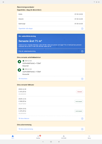This screenshot has width=102, height=144.
Task: Click arrow icon beside Till dina abonnemang
Action: tap(82, 129)
